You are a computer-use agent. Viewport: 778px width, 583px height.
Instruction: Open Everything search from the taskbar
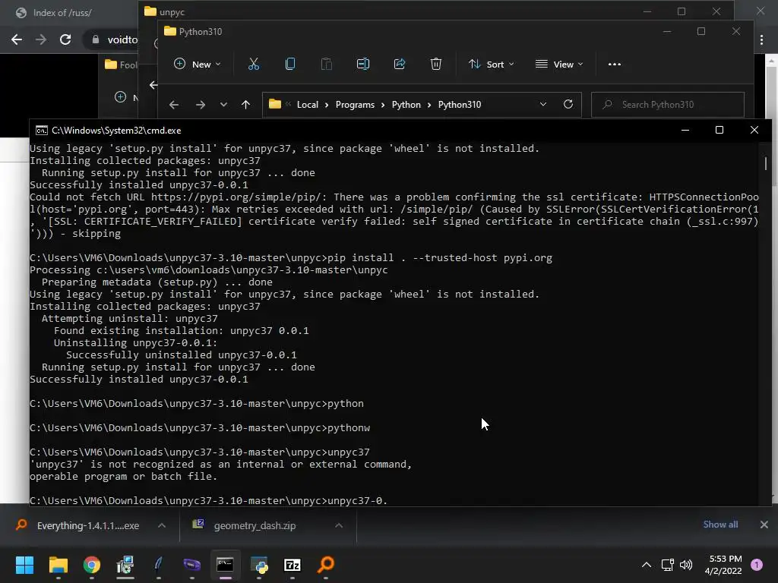coord(326,565)
